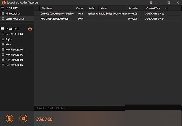
Task: Click the PLAYLIST hamburger icon
Action: tap(3, 29)
